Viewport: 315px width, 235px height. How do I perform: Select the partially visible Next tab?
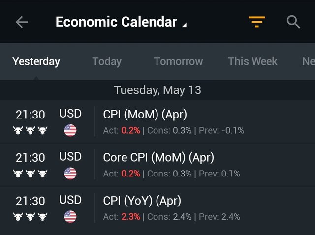coord(309,61)
